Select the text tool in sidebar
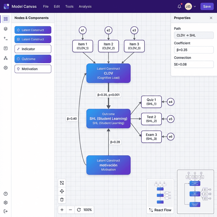The width and height of the screenshot is (217, 217). tap(5, 48)
